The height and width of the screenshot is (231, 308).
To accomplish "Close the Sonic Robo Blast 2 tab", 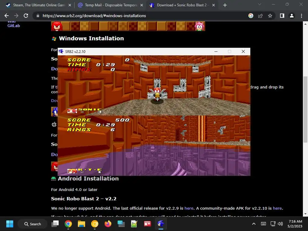I will (214, 5).
